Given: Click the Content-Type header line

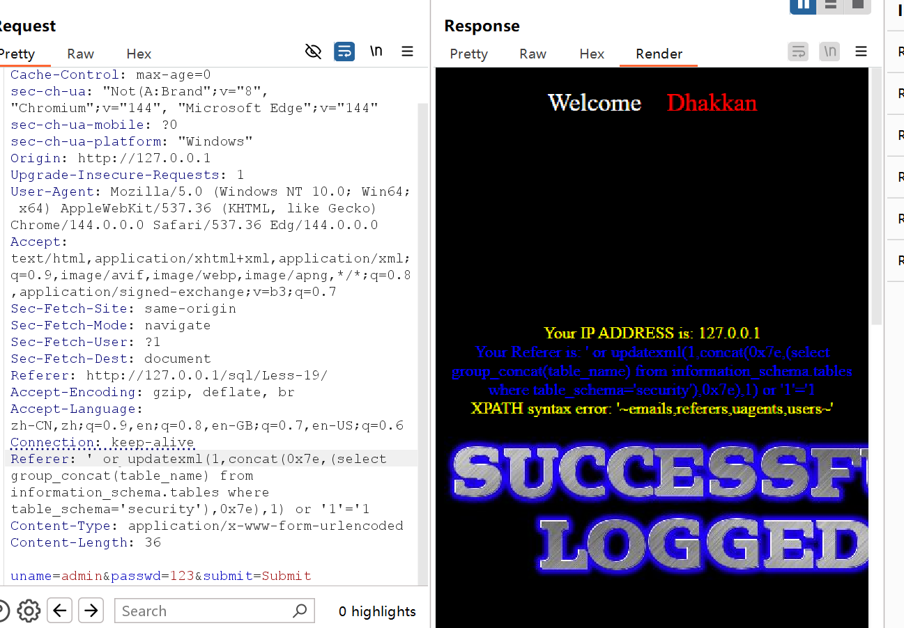Looking at the screenshot, I should (206, 526).
